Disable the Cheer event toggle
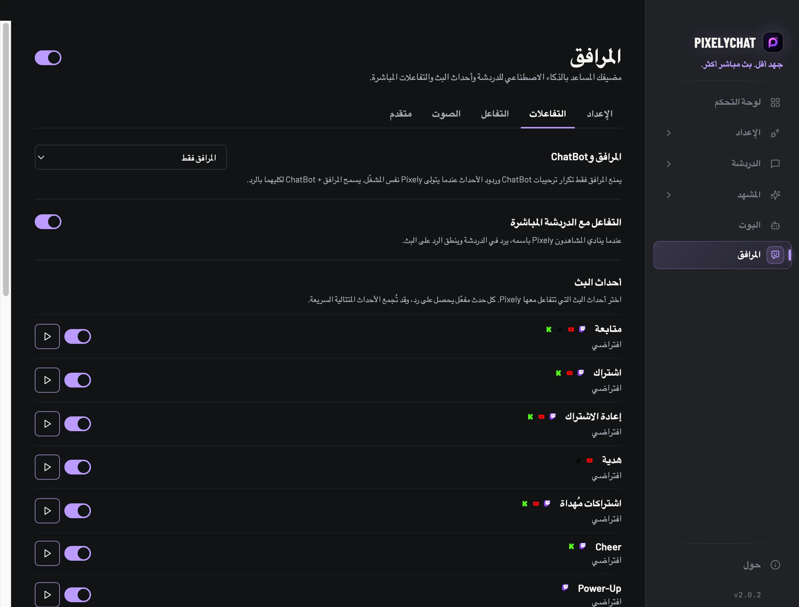This screenshot has height=607, width=799. (x=78, y=553)
